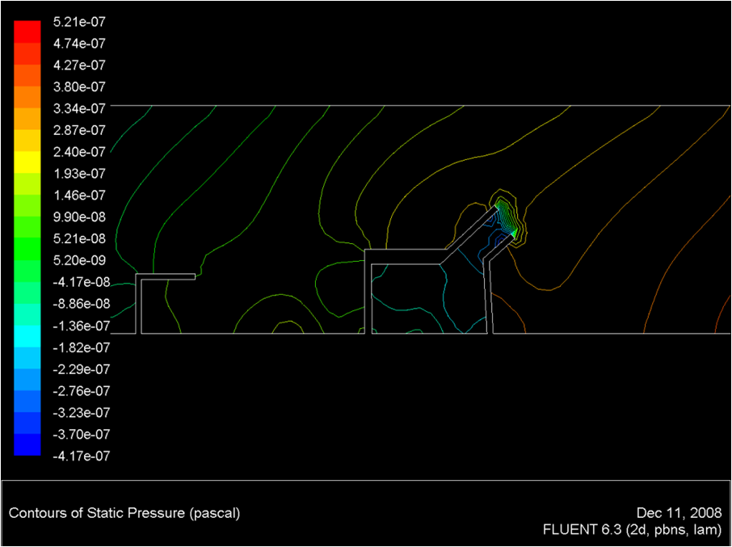Pick the cyan band between -1.36e-07 and -1.82e-07

click(27, 336)
